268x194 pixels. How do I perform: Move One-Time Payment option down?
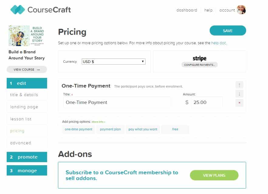pyautogui.click(x=239, y=94)
